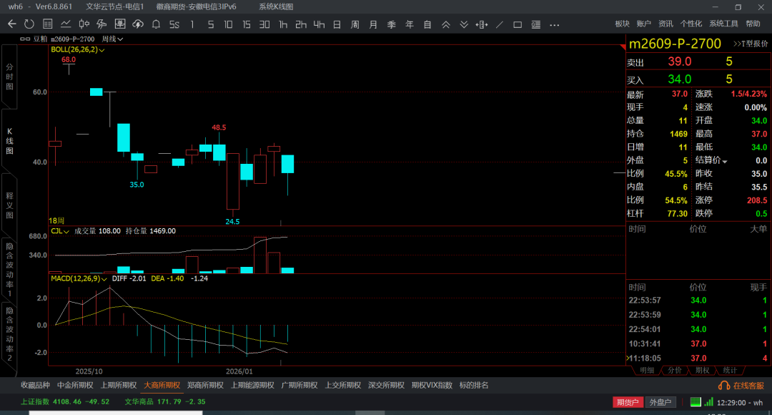The width and height of the screenshot is (772, 415).
Task: Select the rectangle drawing tool
Action: pos(518,24)
